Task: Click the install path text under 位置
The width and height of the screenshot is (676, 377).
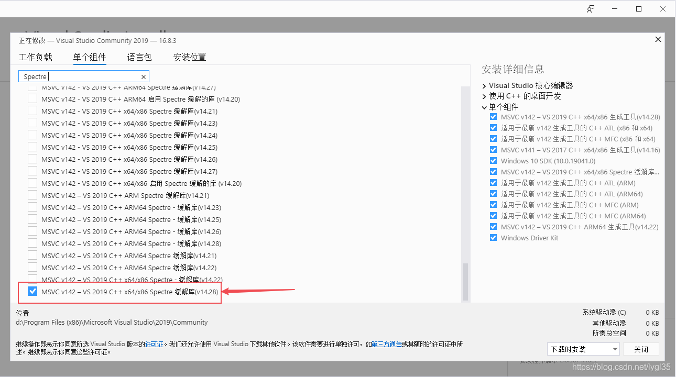Action: [x=112, y=322]
